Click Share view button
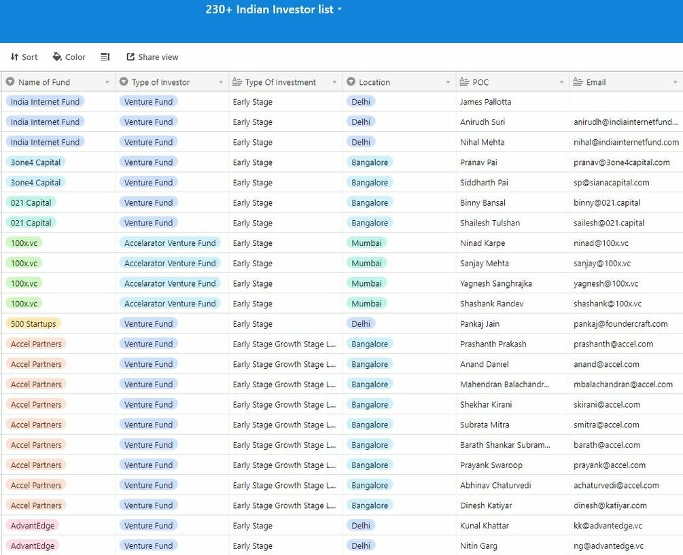683x555 pixels. pos(152,57)
